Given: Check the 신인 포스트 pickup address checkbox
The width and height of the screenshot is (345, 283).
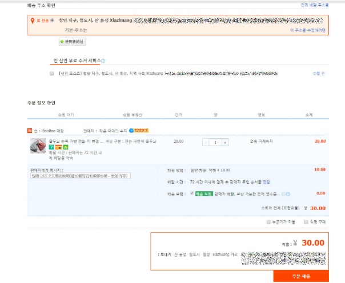Looking at the screenshot, I should [x=52, y=74].
